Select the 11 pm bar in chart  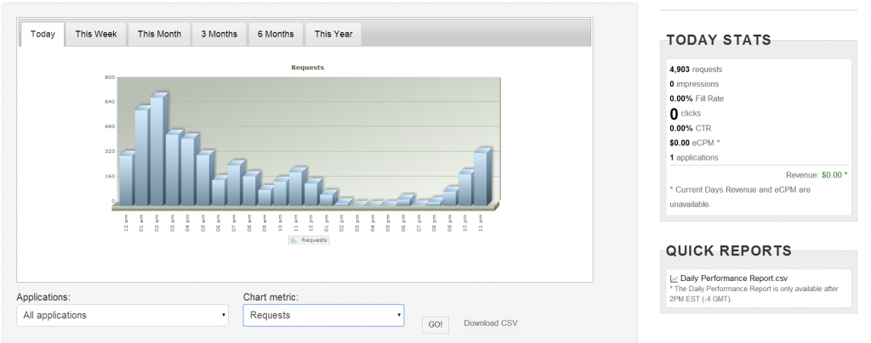[481, 178]
